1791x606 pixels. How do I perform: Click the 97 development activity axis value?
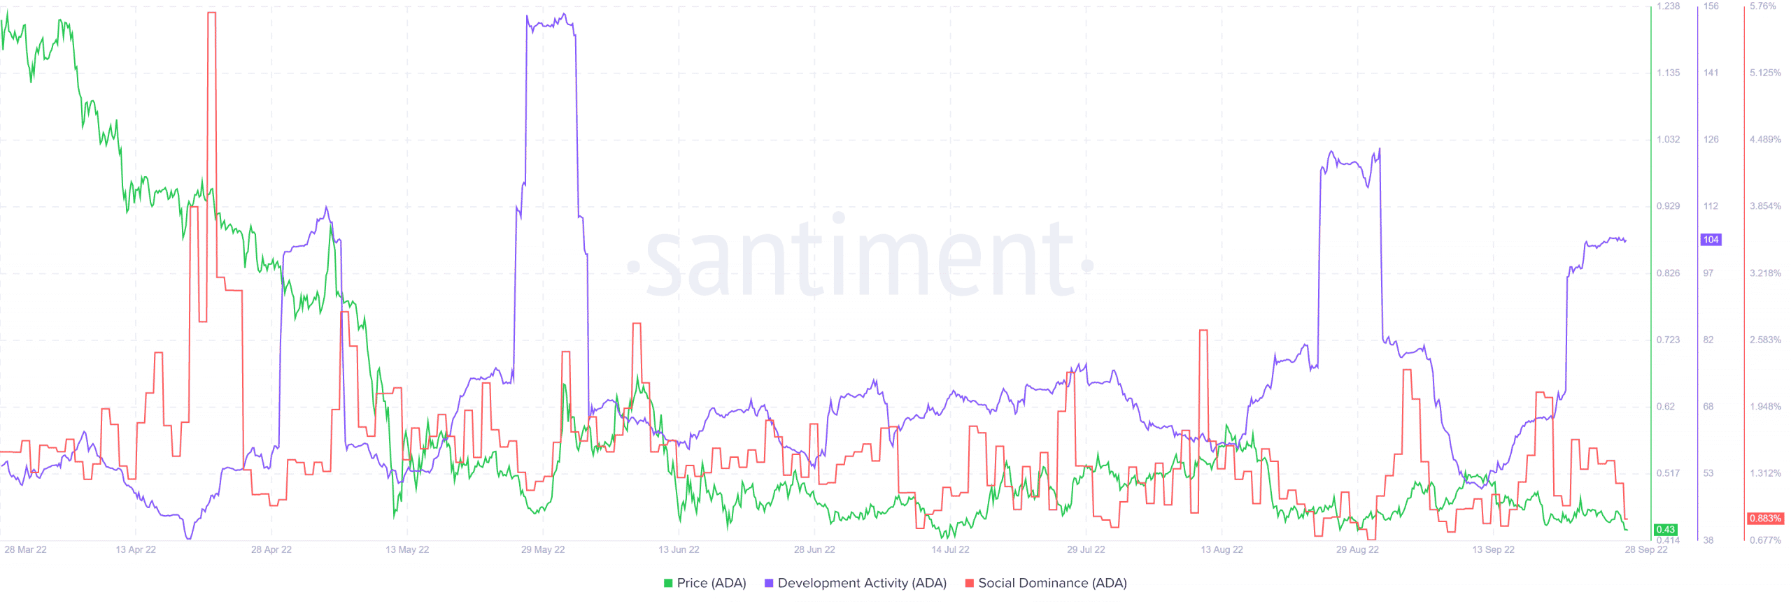click(x=1708, y=273)
